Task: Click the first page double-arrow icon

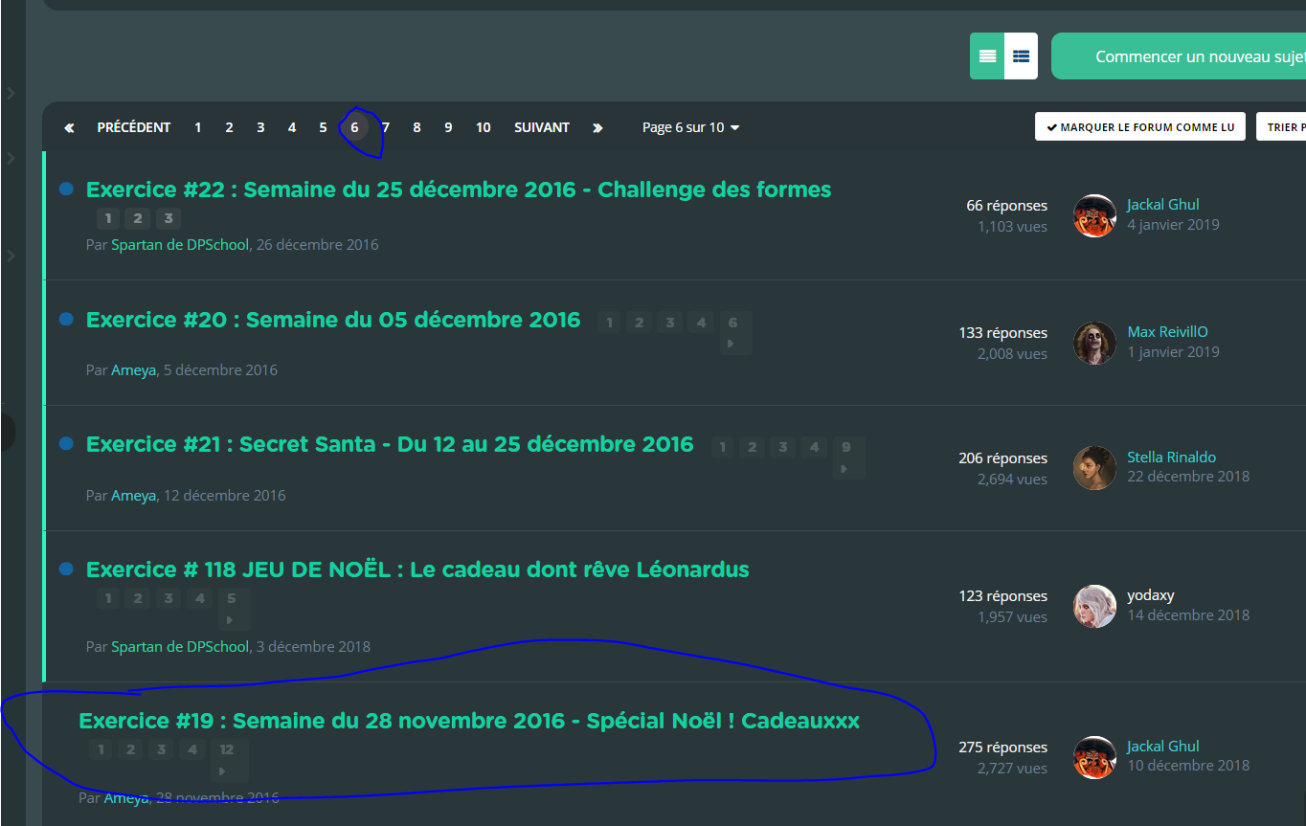Action: point(69,127)
